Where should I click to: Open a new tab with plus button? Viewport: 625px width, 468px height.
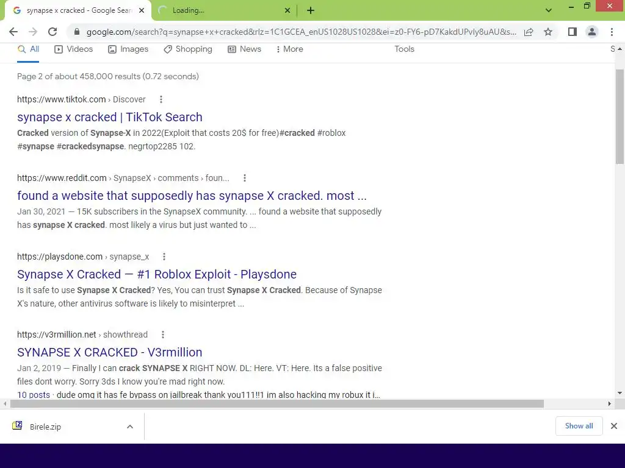[x=311, y=11]
